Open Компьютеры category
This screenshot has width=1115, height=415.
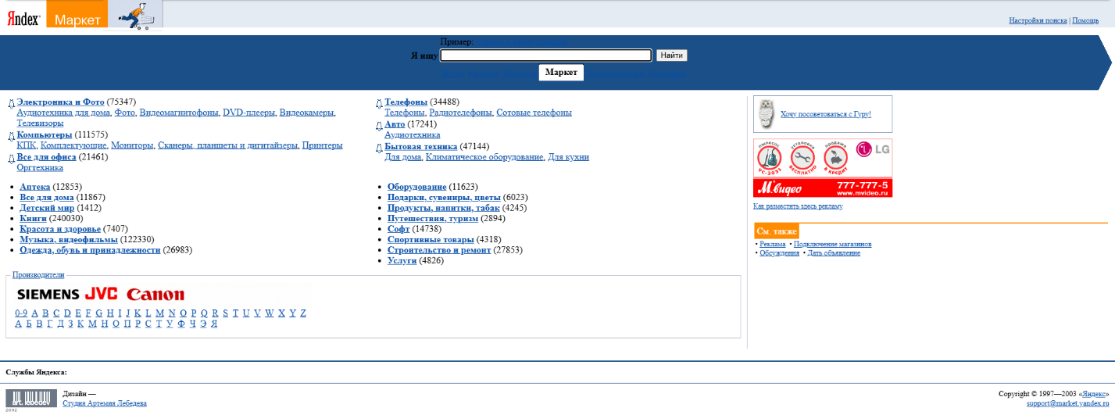[45, 135]
